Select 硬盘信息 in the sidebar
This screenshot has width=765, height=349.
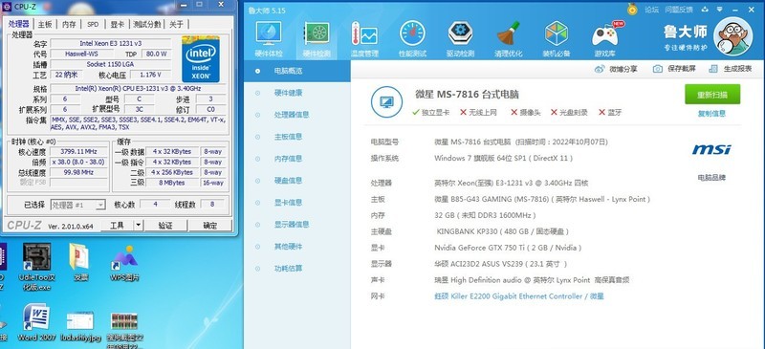297,181
